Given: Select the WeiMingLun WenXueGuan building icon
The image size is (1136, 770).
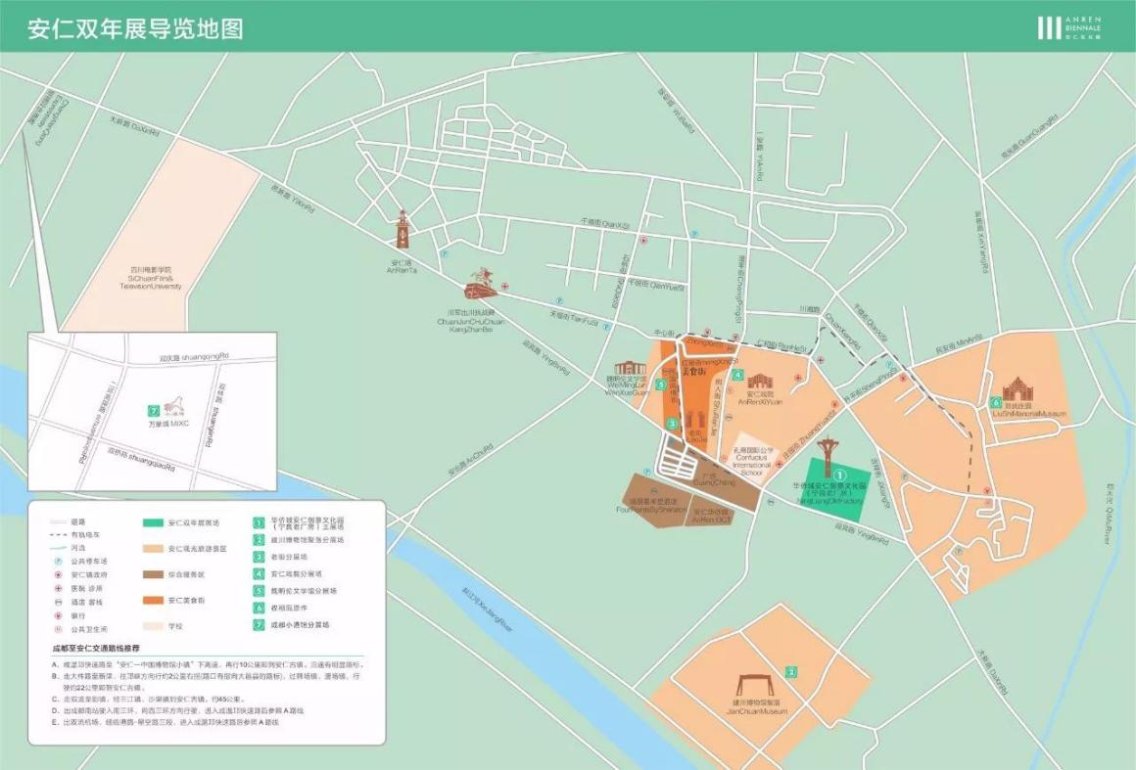Looking at the screenshot, I should pos(629,366).
